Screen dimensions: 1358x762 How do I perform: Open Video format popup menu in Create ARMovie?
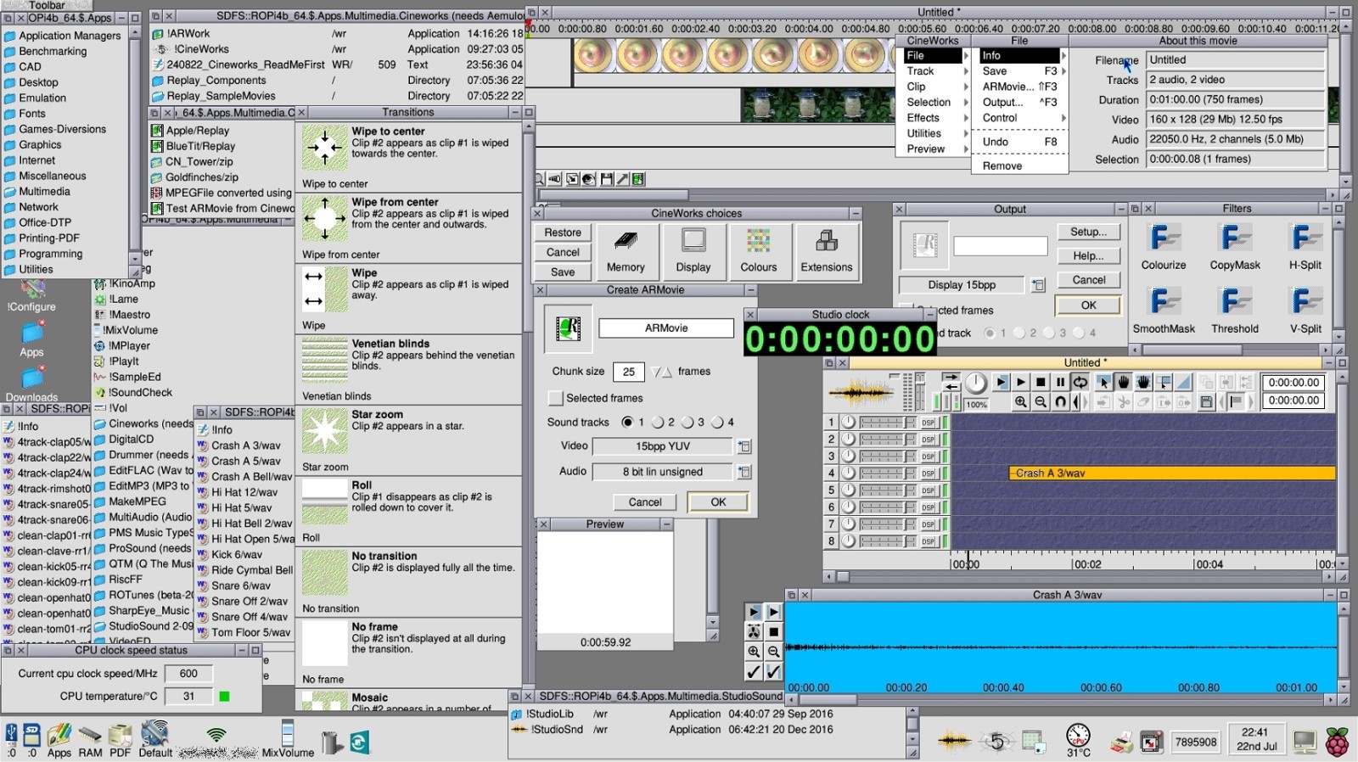point(744,446)
